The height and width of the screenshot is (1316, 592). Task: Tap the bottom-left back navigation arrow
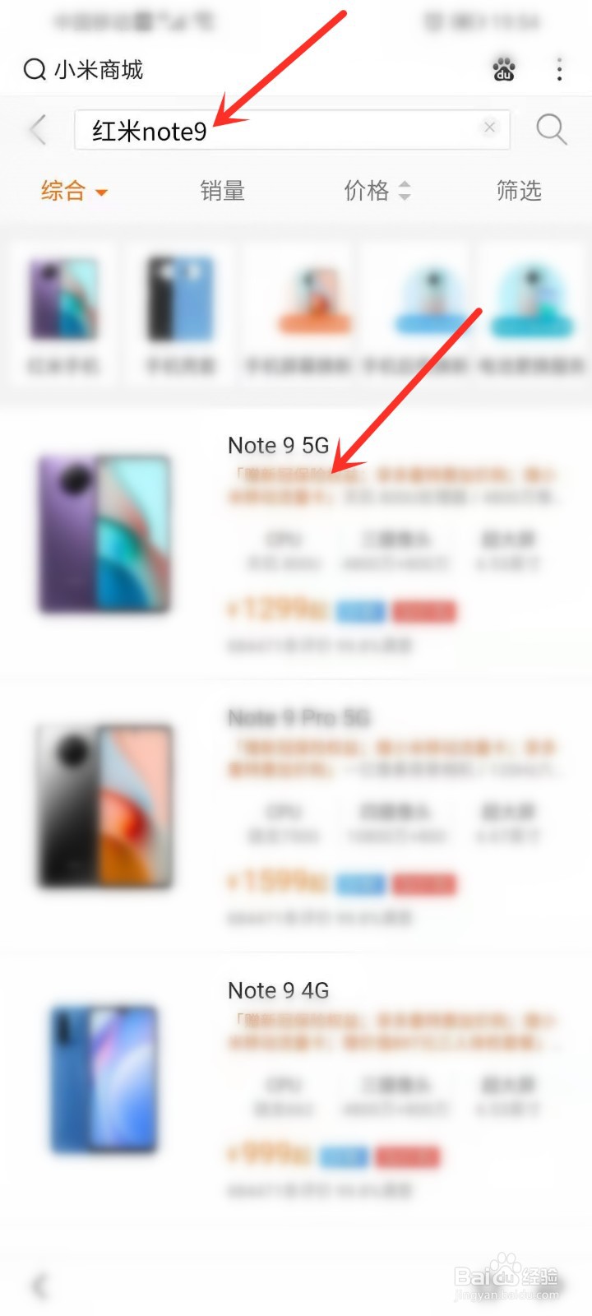coord(38,1285)
